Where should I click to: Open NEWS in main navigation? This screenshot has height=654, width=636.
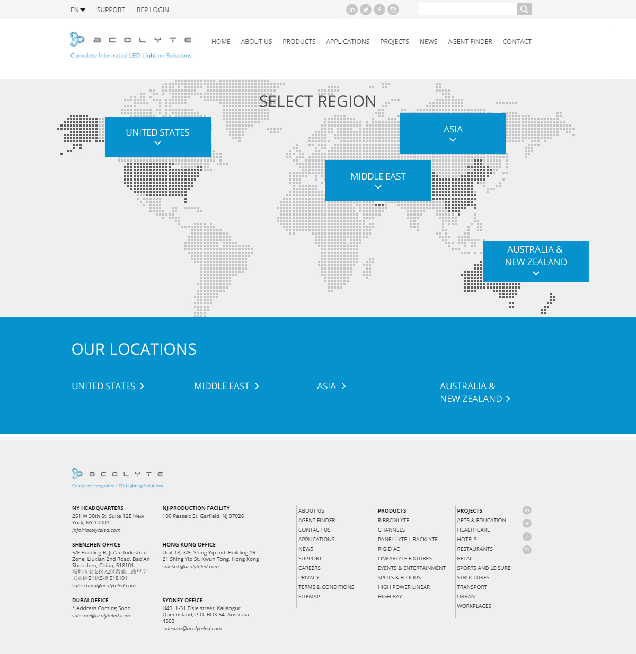click(428, 42)
